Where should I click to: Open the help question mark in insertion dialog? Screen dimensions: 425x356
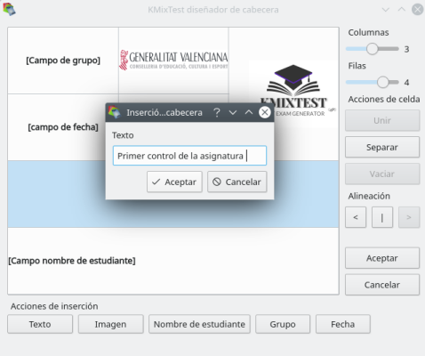point(217,112)
